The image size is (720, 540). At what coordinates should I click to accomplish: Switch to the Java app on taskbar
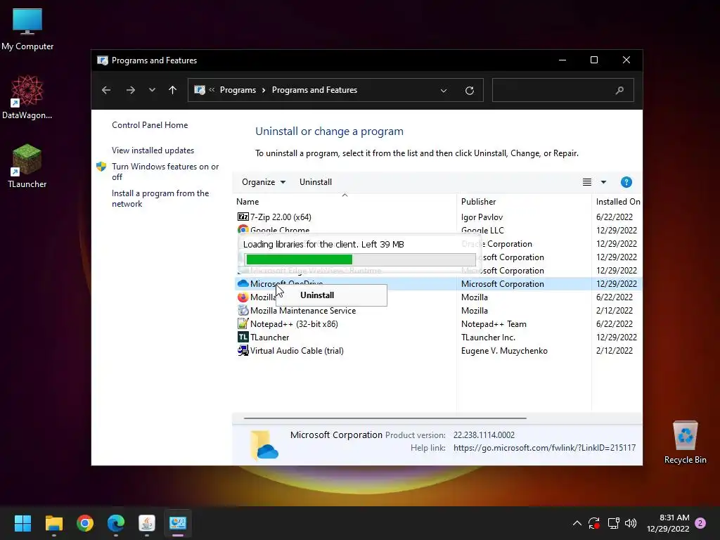coord(147,523)
